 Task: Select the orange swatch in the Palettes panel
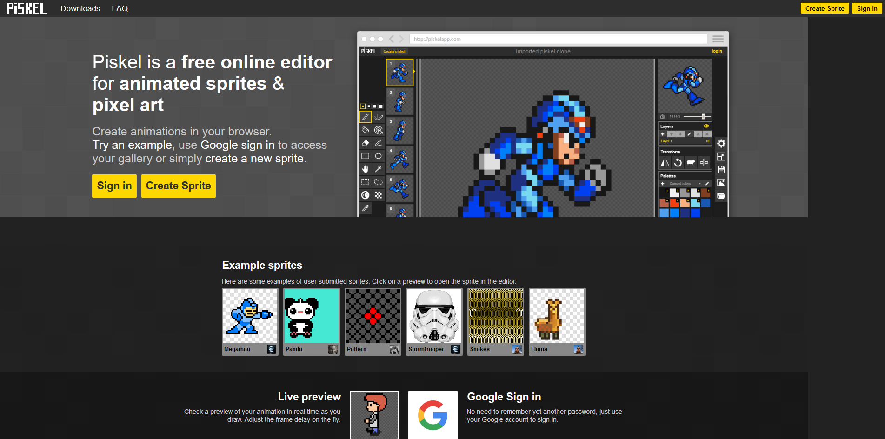click(674, 203)
